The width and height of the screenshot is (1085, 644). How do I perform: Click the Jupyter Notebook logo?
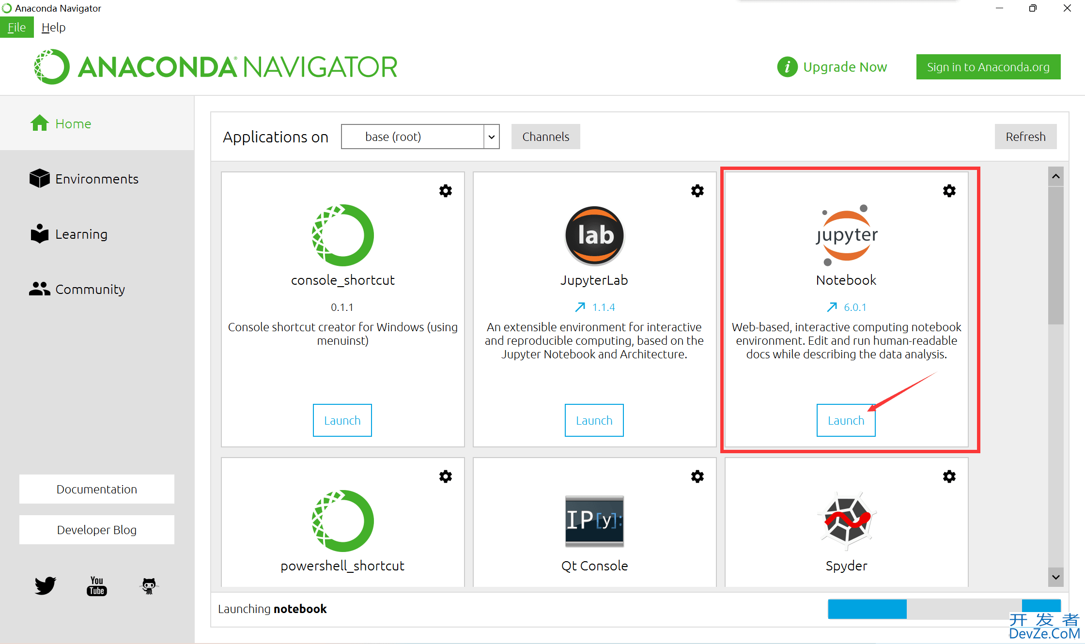tap(846, 235)
